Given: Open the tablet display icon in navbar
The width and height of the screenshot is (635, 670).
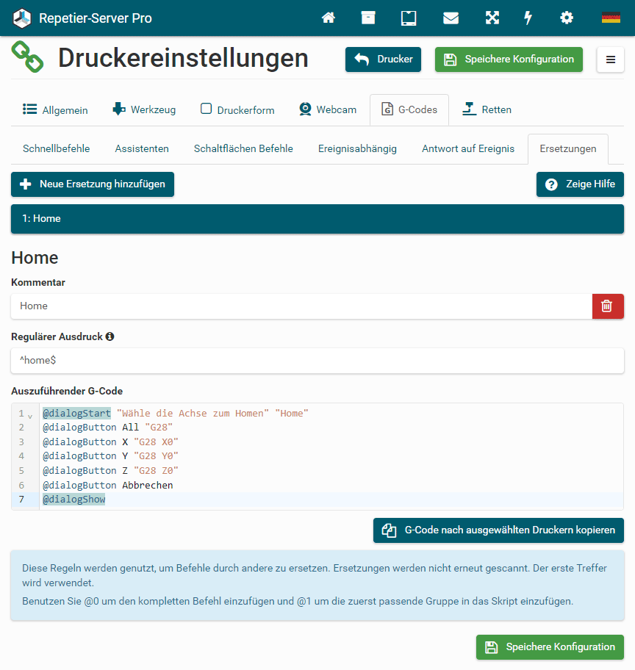Looking at the screenshot, I should [x=409, y=18].
